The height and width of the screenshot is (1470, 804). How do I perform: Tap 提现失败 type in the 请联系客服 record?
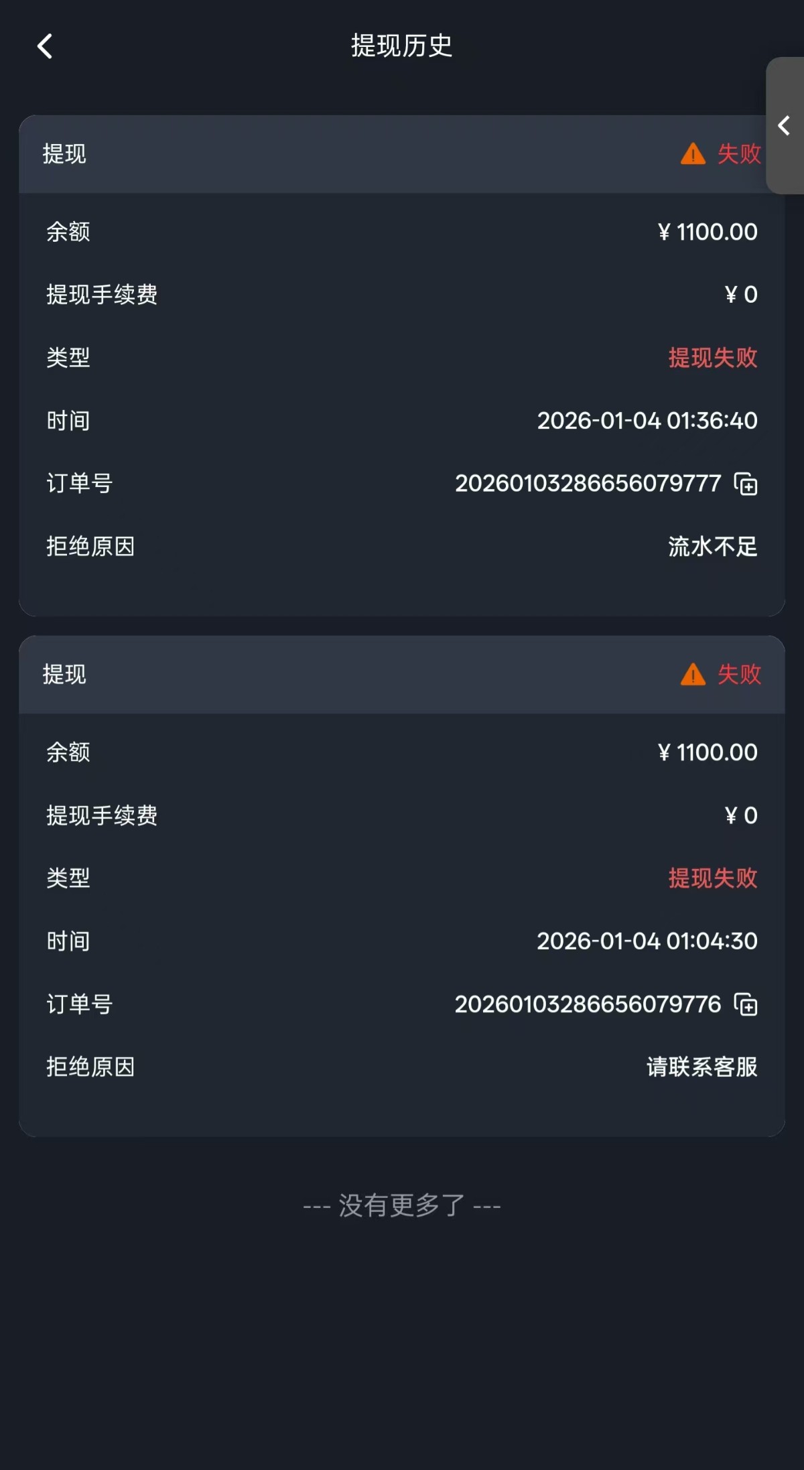pyautogui.click(x=712, y=878)
